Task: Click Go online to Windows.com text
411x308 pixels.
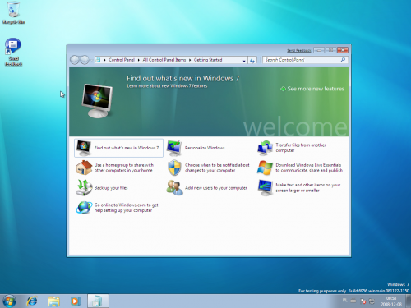Action: pos(127,208)
